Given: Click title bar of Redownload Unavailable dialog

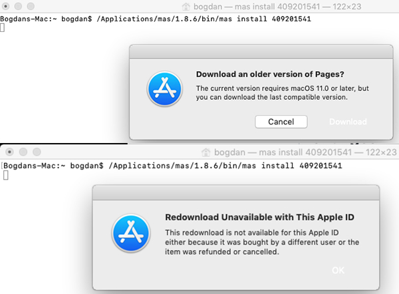Looking at the screenshot, I should (236, 193).
